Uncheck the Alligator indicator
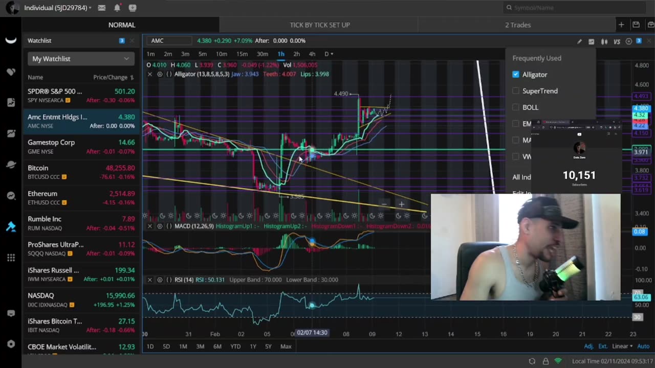This screenshot has height=368, width=655. 516,75
